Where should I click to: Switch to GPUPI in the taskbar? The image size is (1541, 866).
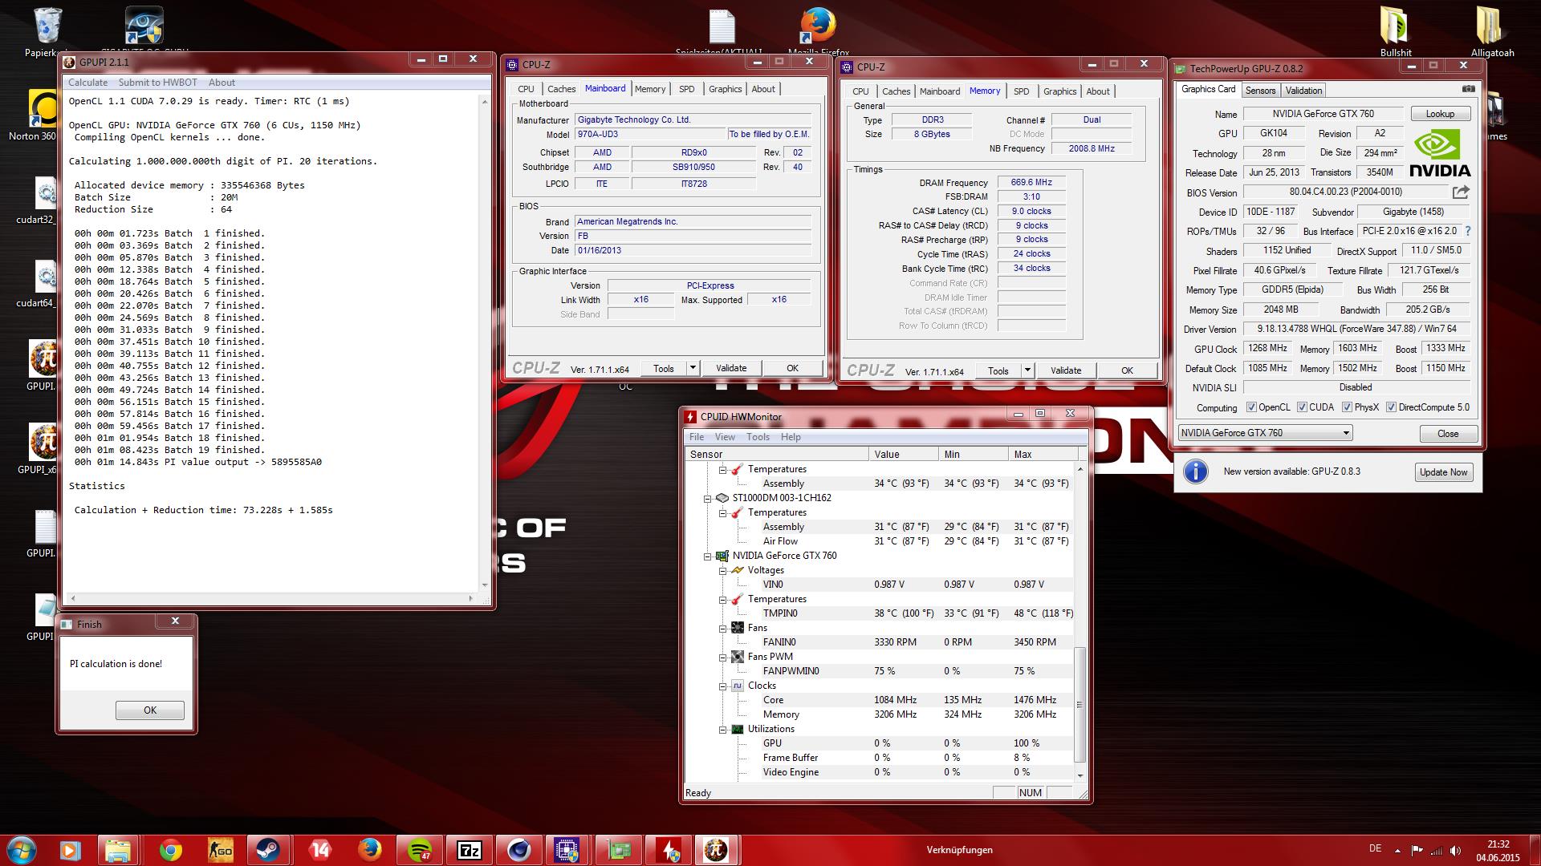pyautogui.click(x=716, y=850)
